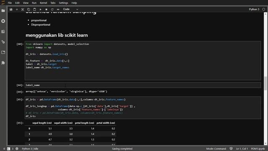
Task: Restart the kernel
Action: tap(52, 9)
